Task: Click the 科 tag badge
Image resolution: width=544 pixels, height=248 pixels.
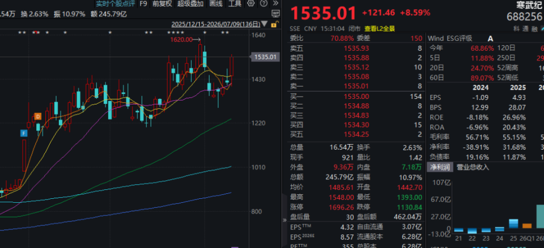Action: (x=516, y=29)
